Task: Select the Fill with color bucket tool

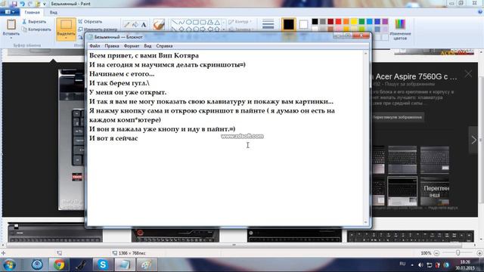Action: tap(135, 25)
